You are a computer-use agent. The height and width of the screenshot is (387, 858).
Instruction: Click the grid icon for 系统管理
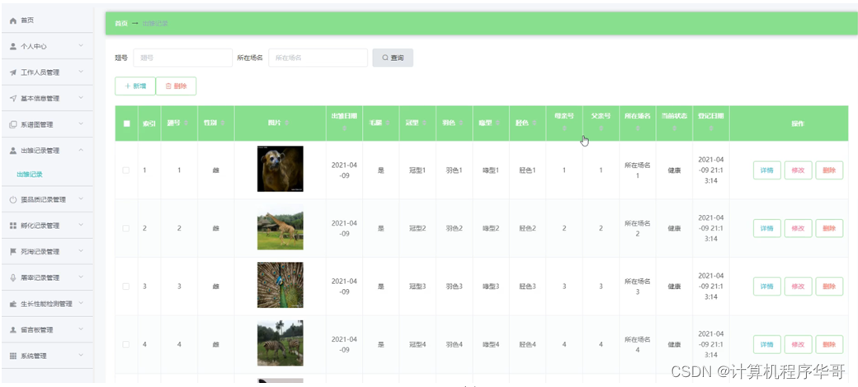[13, 356]
